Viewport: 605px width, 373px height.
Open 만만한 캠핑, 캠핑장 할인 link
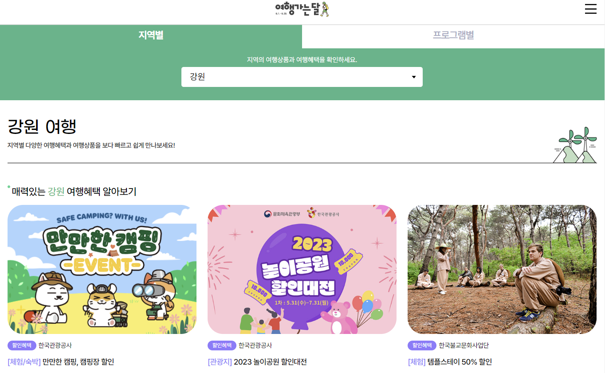(x=79, y=362)
